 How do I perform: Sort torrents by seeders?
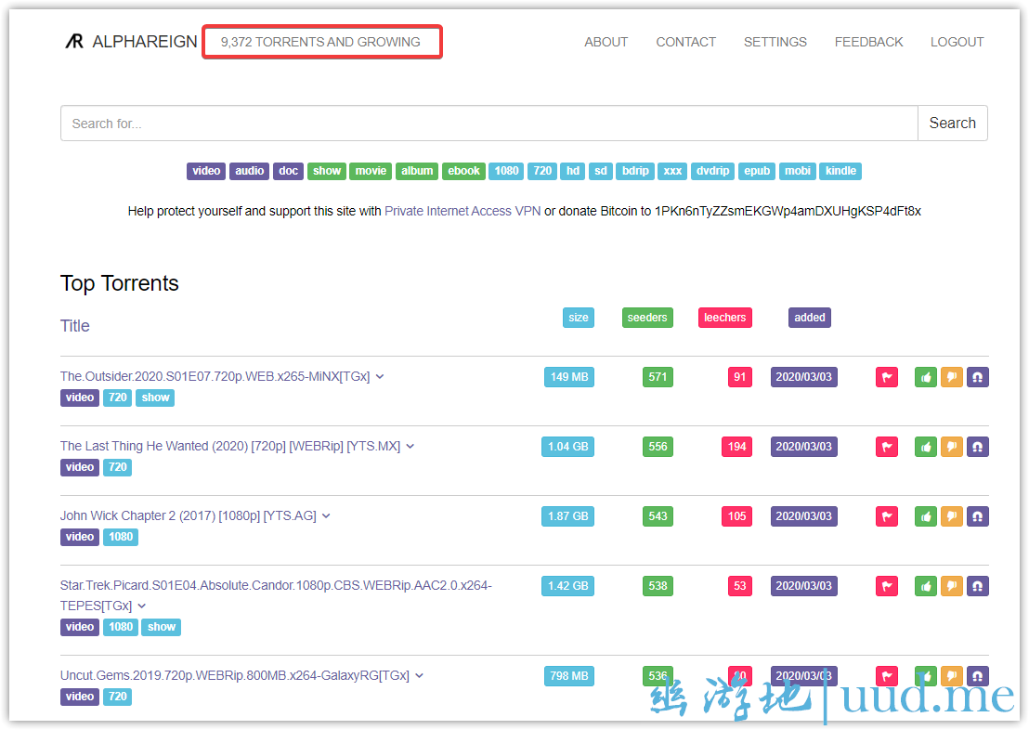[647, 318]
